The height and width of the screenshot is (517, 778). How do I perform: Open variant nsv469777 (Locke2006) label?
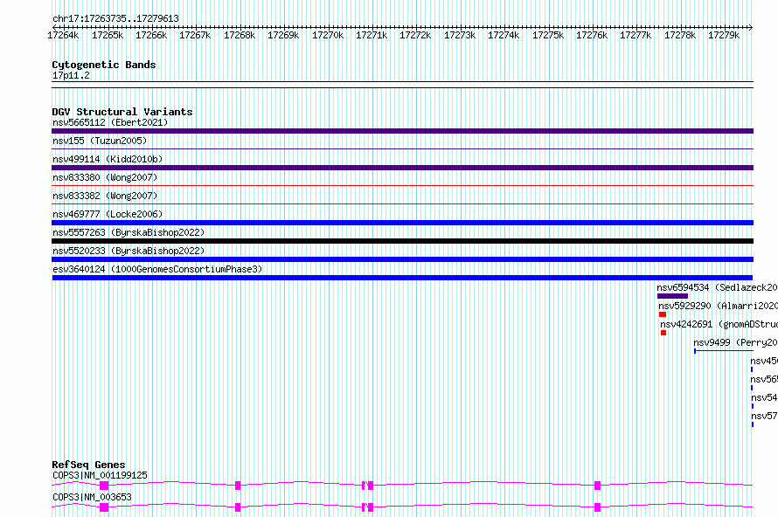pyautogui.click(x=108, y=214)
